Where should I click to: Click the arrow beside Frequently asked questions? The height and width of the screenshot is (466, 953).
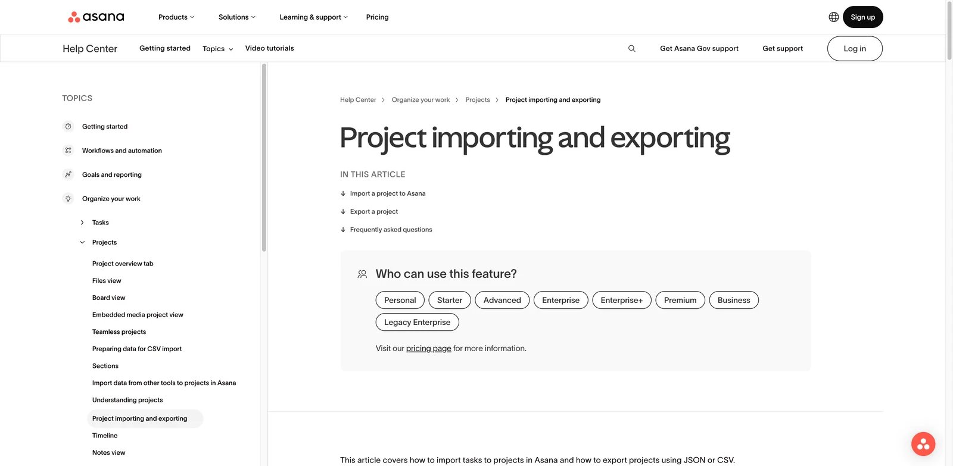tap(343, 229)
